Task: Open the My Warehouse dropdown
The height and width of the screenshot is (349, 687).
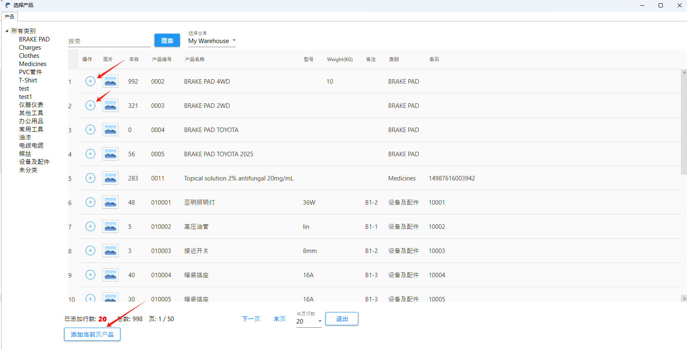Action: click(212, 41)
